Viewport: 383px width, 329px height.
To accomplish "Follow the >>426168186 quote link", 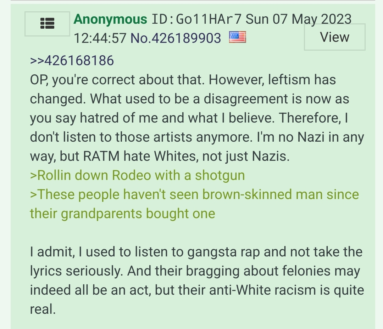I will [x=72, y=61].
